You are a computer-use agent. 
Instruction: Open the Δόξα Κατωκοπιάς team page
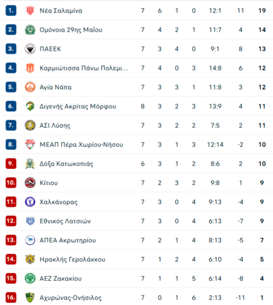click(x=66, y=164)
